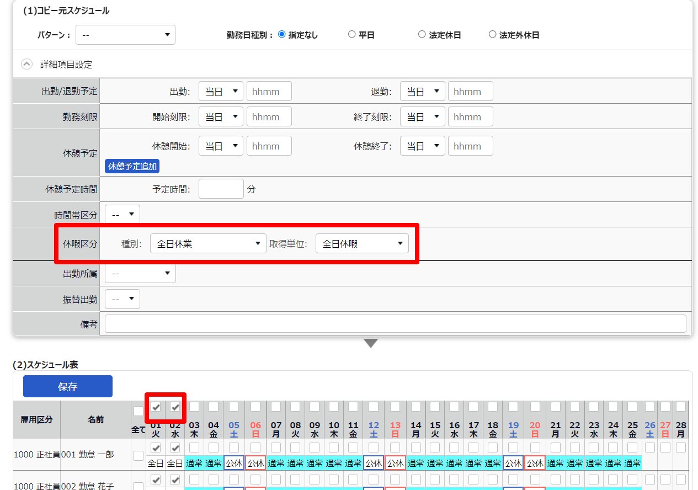698x490 pixels.
Task: Check the 06 日 column header checkbox
Action: 255,407
